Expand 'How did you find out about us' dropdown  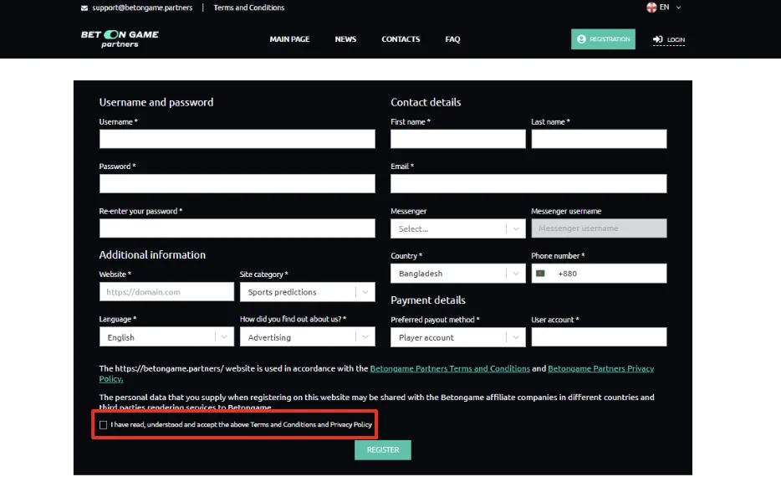(x=307, y=337)
